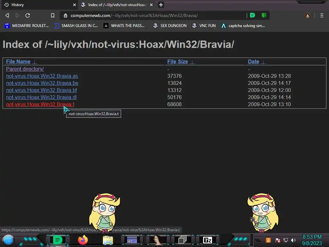Click the forward navigation arrow
This screenshot has width=329, height=247.
tap(17, 15)
